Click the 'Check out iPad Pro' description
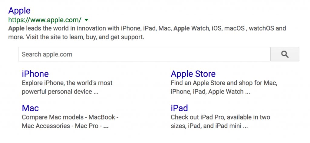 pos(220,117)
